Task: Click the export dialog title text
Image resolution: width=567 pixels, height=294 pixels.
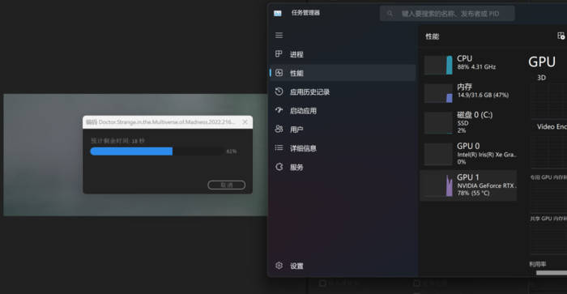Action: coord(160,122)
